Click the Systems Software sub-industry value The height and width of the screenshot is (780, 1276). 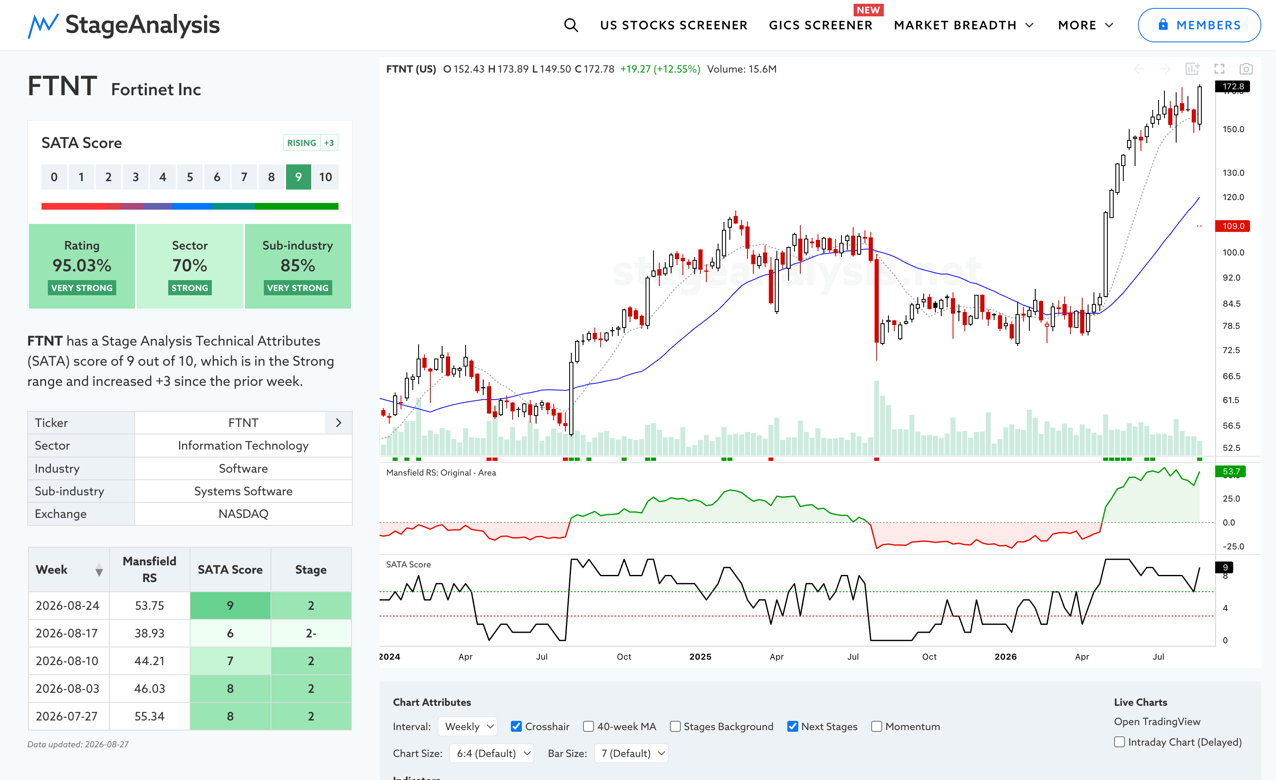coord(243,491)
